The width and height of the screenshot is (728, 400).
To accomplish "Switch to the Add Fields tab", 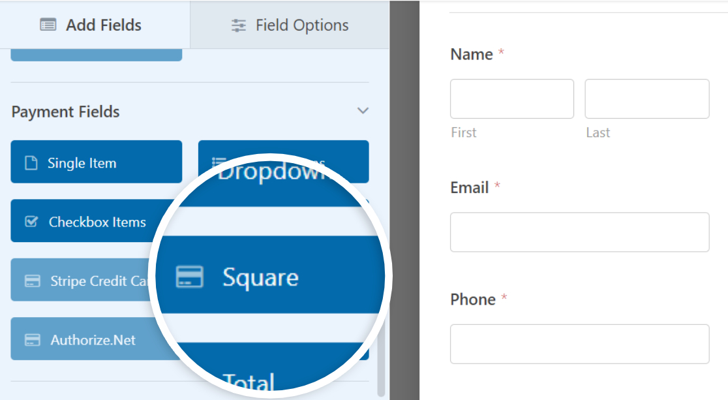I will pyautogui.click(x=95, y=25).
